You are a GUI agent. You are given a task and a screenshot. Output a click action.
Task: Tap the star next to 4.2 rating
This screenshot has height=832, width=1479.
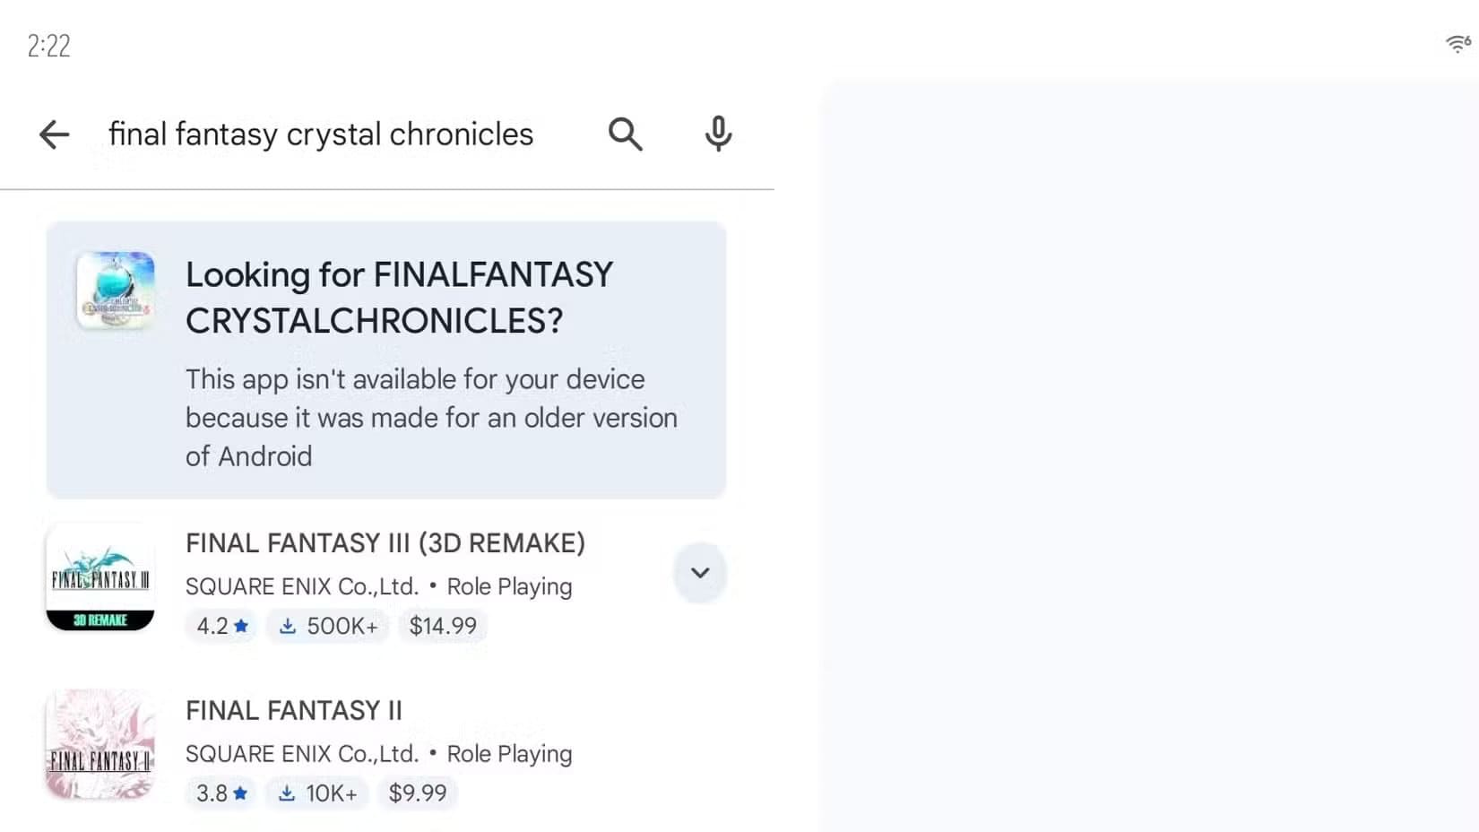[x=242, y=626]
